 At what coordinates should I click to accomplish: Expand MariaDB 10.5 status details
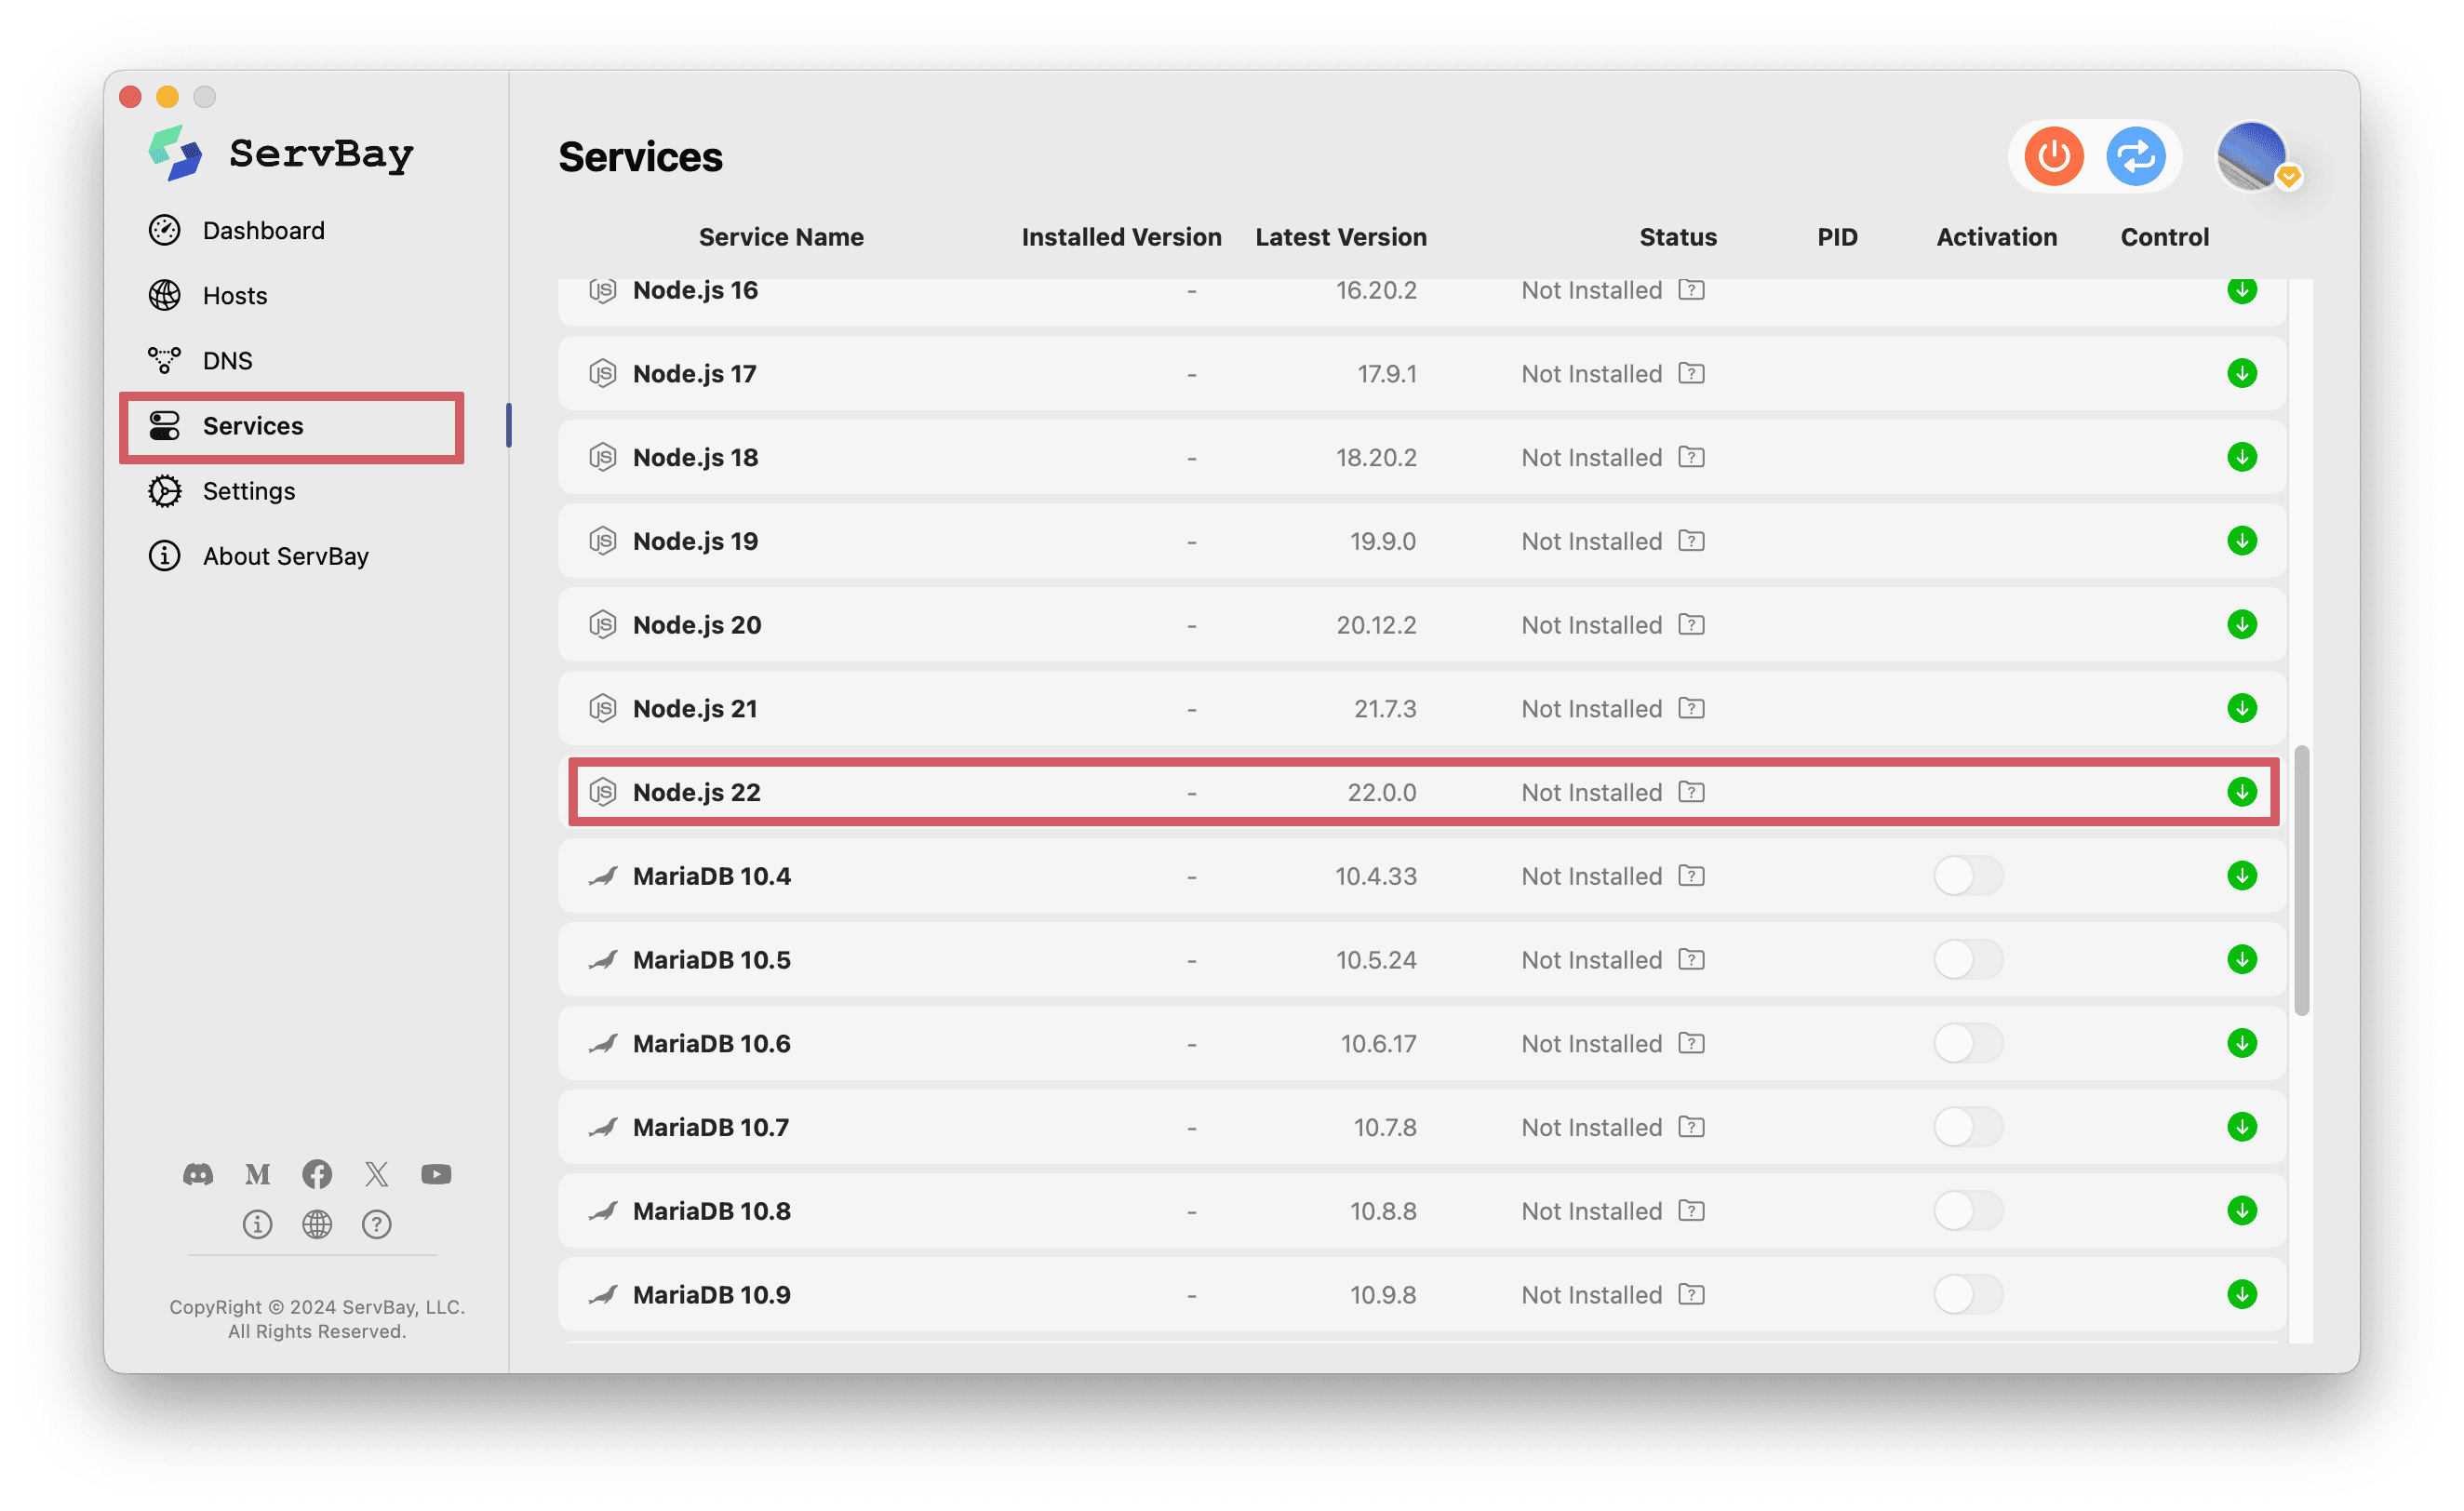click(1688, 958)
